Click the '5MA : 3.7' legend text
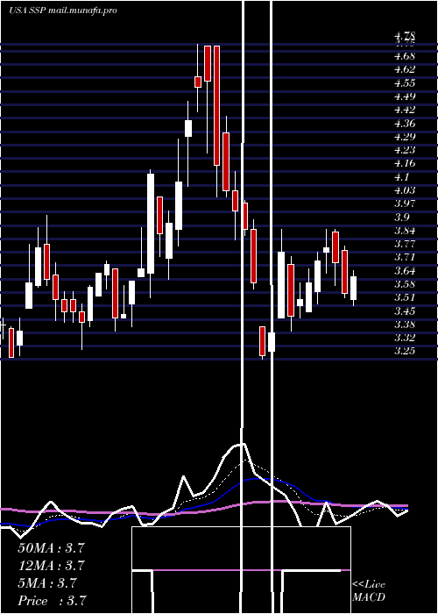 click(47, 583)
